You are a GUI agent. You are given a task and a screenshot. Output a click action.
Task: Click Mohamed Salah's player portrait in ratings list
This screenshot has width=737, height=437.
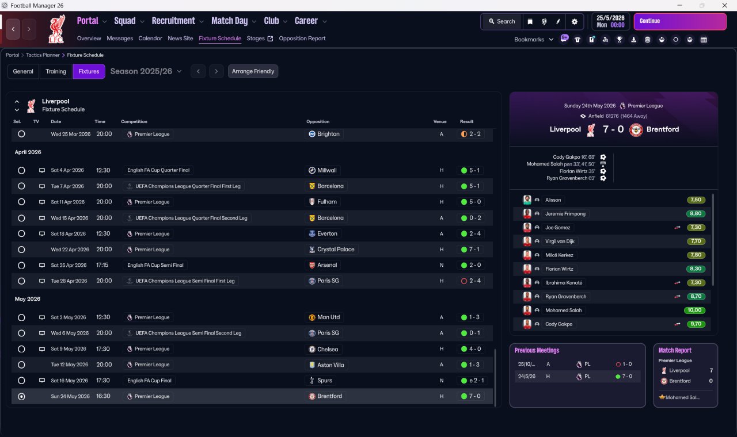(527, 310)
